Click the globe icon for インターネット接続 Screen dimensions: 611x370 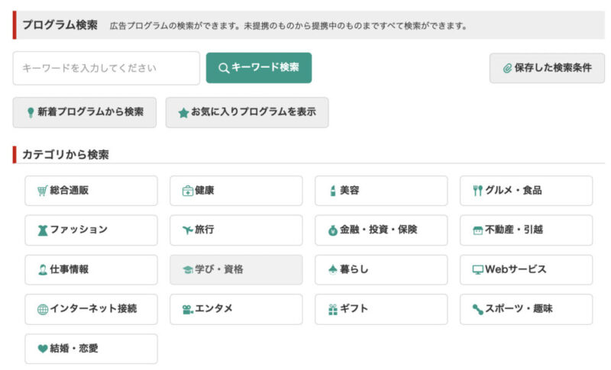pos(43,309)
